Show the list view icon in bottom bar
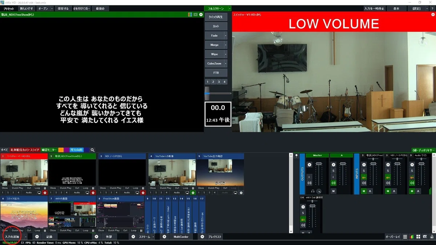The image size is (436, 245). 405,237
